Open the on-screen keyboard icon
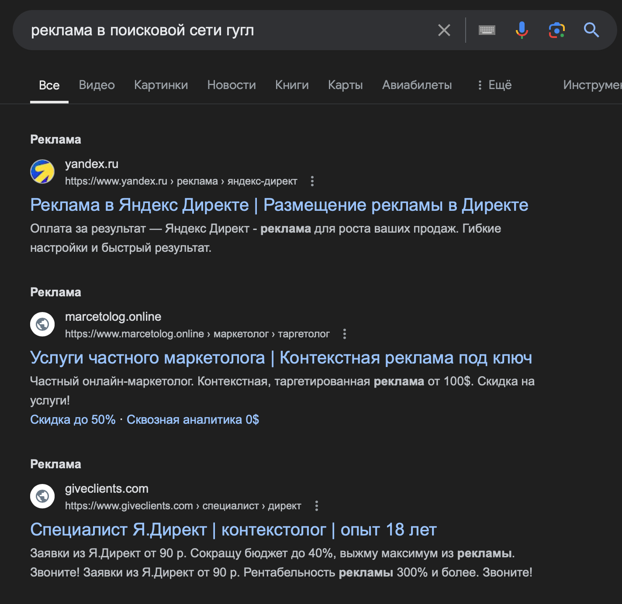622x604 pixels. tap(487, 30)
